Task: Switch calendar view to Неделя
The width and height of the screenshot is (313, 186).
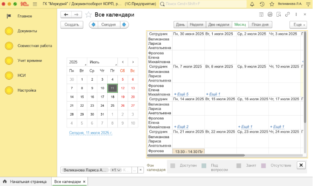Action: (196, 25)
